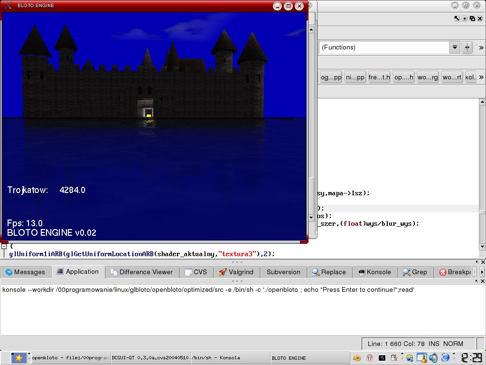
Task: Switch to the /bin/sh - Konsola taskbar entry
Action: pyautogui.click(x=229, y=358)
